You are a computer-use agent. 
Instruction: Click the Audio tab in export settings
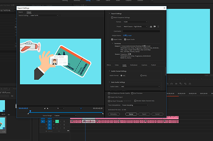click(124, 65)
